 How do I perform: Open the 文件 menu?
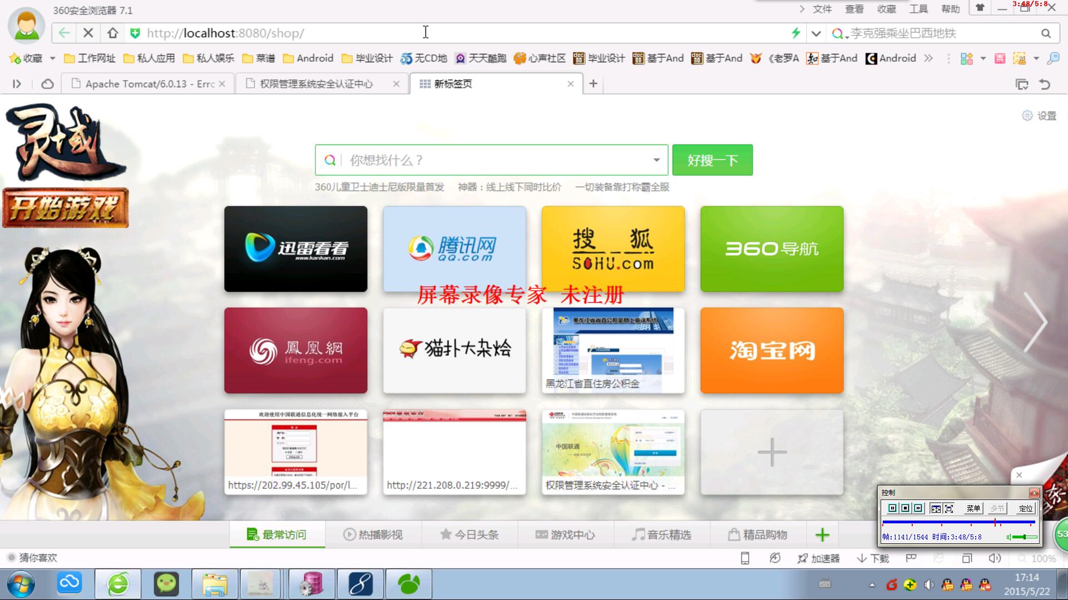click(822, 9)
